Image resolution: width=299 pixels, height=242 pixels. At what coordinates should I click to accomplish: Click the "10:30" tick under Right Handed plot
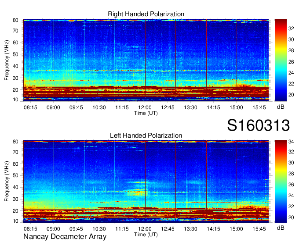coord(99,107)
